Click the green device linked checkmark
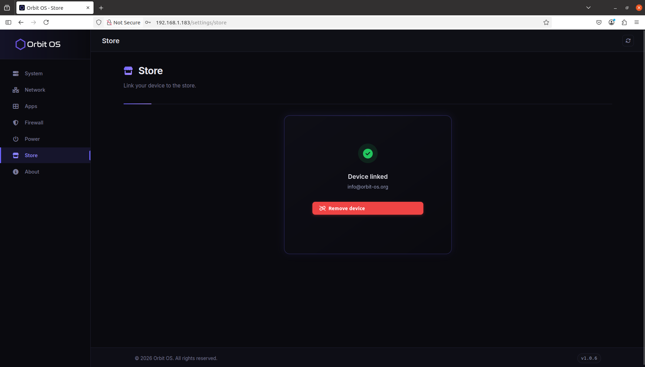 tap(368, 153)
